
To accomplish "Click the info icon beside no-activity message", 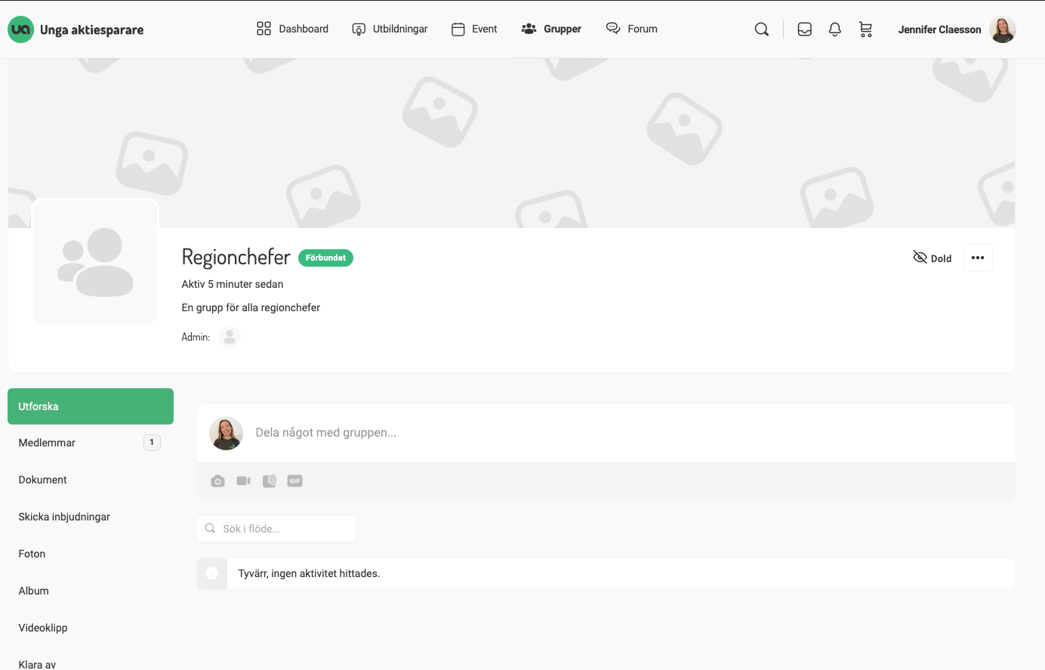I will 212,574.
